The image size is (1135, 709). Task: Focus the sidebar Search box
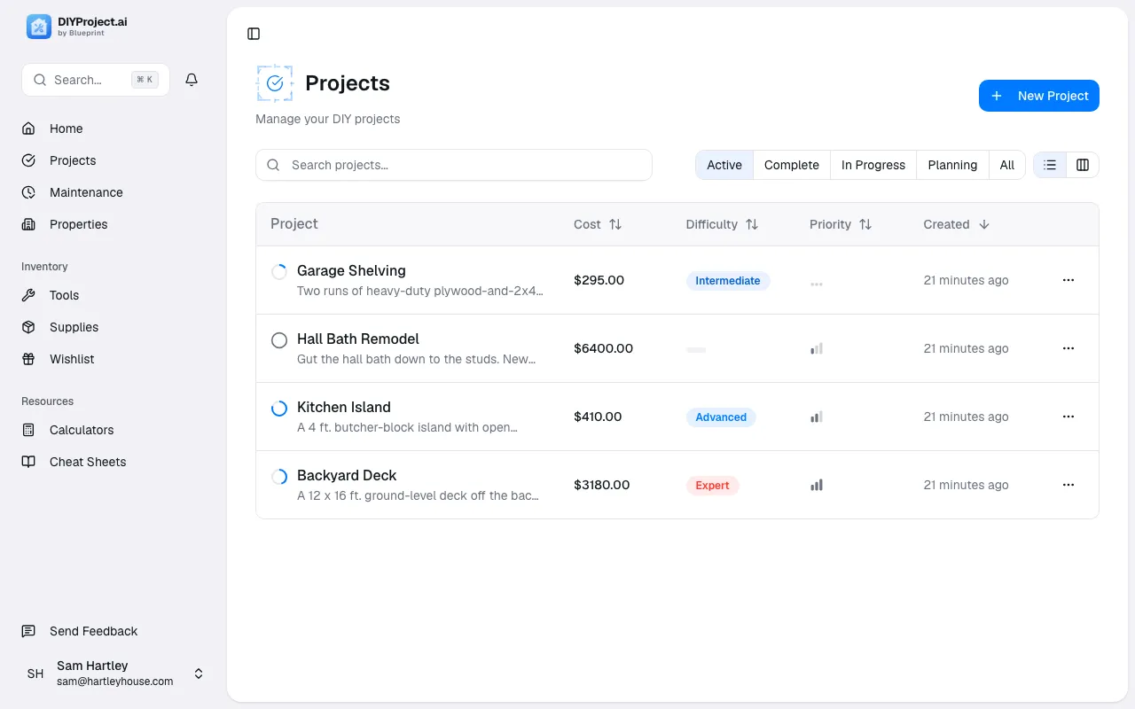pos(96,80)
